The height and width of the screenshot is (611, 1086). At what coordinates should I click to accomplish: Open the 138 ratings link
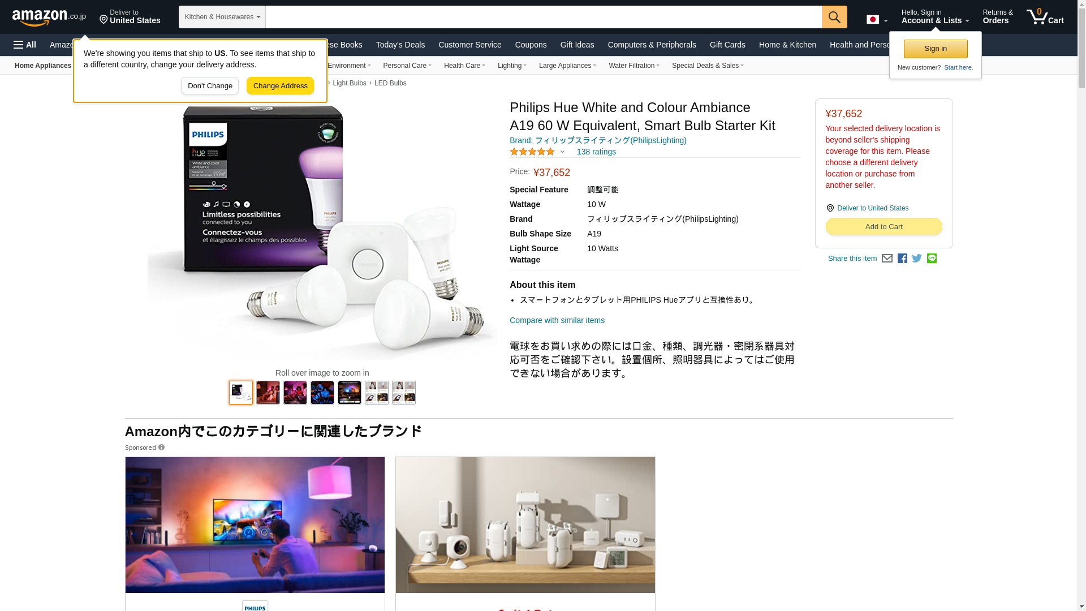596,152
